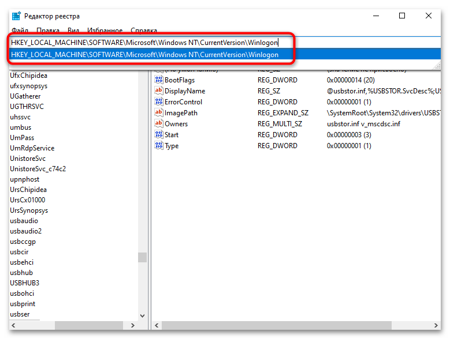Viewport: 450px width, 339px height.
Task: Select the Owners multi-string value icon
Action: coord(158,124)
